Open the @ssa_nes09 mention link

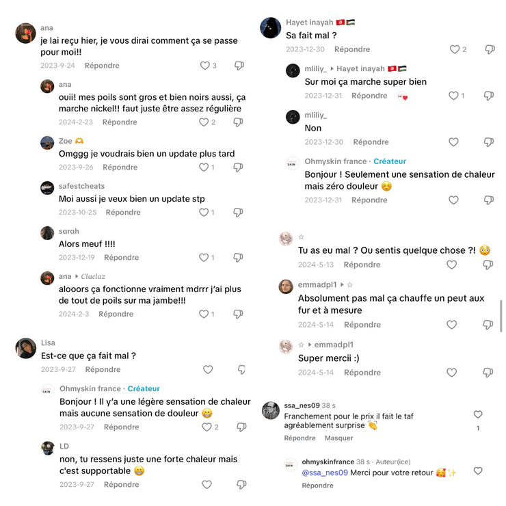click(325, 472)
